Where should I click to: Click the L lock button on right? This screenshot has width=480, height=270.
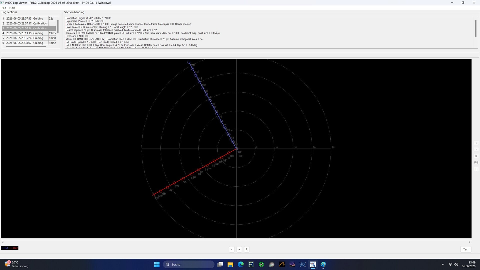pos(476,169)
